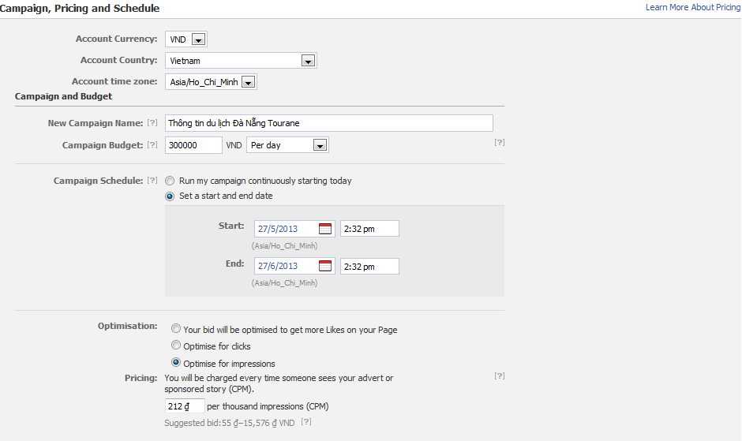Open the Start date calendar picker
Image resolution: width=742 pixels, height=441 pixels.
coord(325,229)
